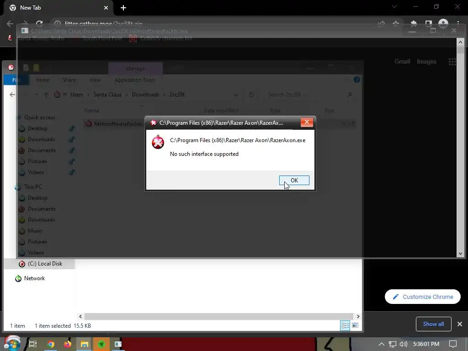Close the Chrome downloads bar
This screenshot has width=468, height=351.
pyautogui.click(x=460, y=324)
